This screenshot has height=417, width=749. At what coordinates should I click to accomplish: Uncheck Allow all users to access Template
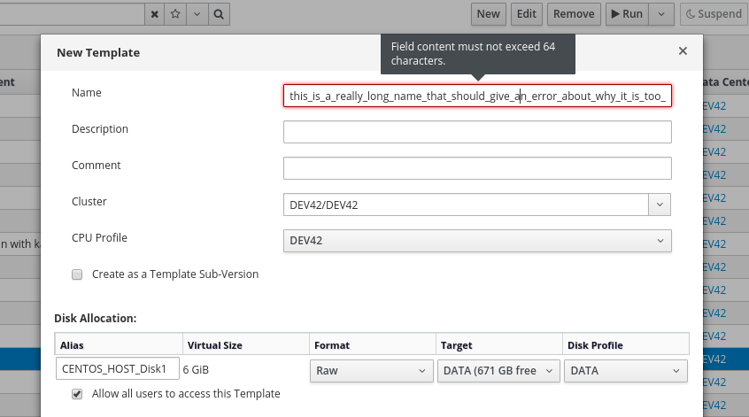click(x=77, y=394)
